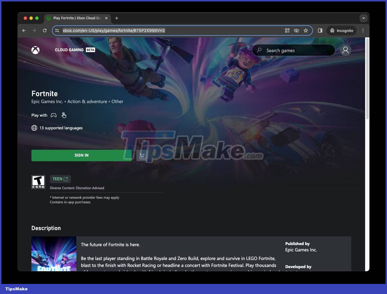
Task: Click the search magnifier in Search games
Action: coord(259,50)
